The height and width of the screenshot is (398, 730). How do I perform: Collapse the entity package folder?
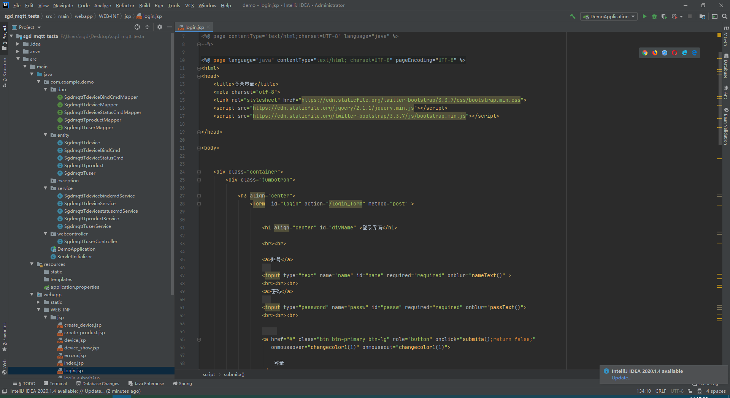(x=46, y=135)
